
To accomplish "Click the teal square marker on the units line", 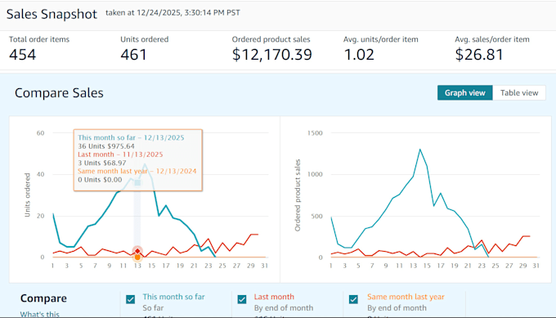I will [137, 183].
